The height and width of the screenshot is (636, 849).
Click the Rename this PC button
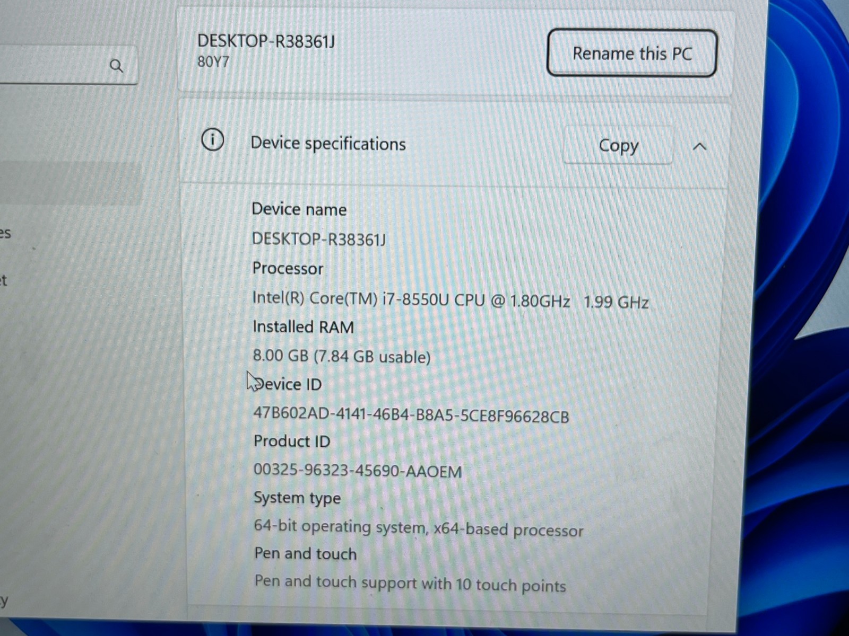tap(632, 53)
